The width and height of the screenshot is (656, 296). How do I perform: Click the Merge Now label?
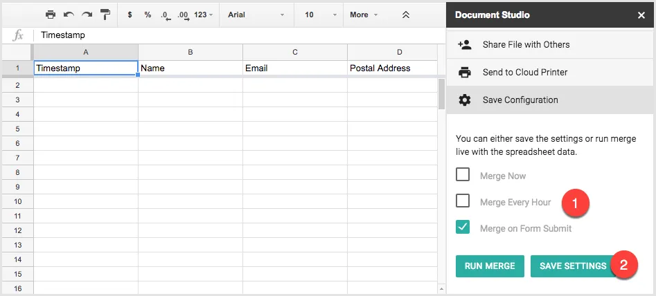pos(503,176)
